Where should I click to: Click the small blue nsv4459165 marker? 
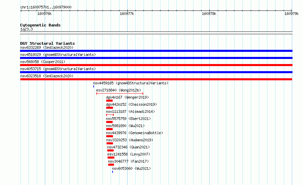click(94, 86)
